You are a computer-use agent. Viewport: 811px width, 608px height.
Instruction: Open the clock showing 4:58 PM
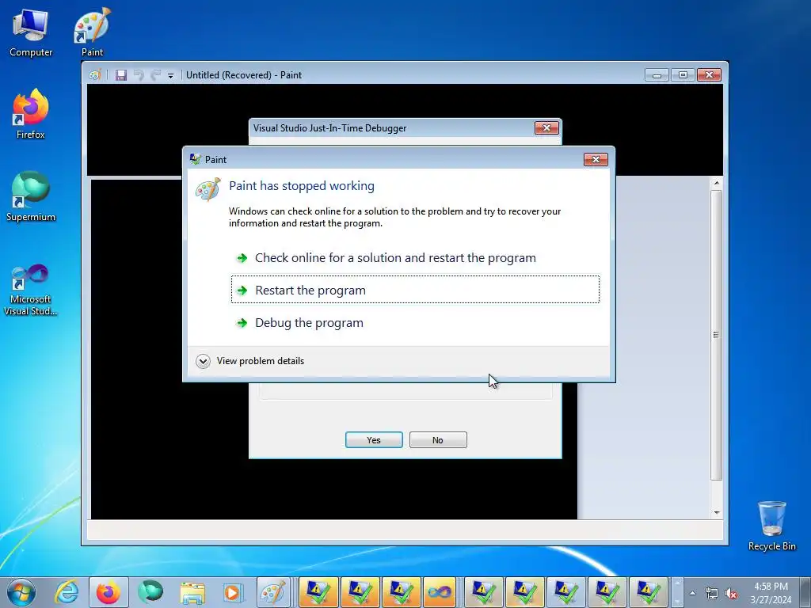771,593
